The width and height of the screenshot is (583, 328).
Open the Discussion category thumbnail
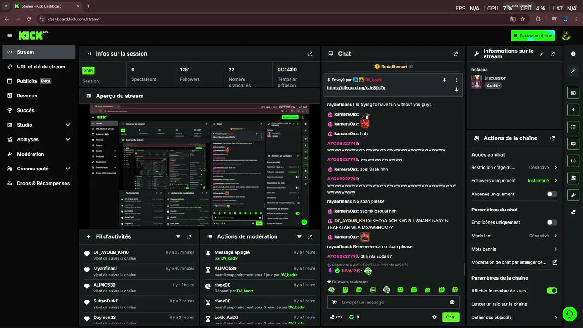(x=476, y=82)
